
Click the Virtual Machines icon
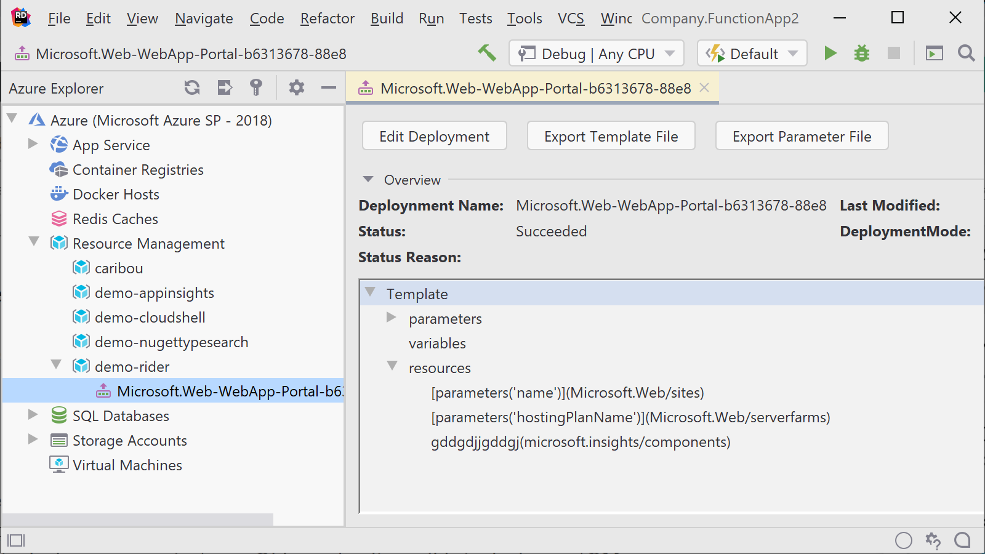pos(59,465)
